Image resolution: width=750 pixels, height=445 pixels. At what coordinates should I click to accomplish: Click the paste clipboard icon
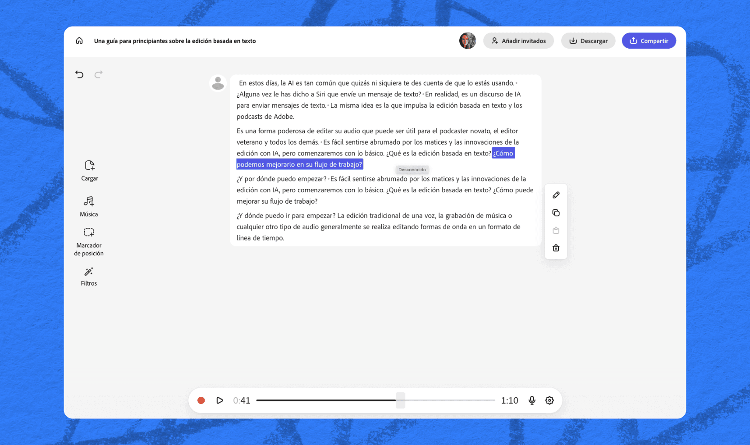[x=556, y=231]
